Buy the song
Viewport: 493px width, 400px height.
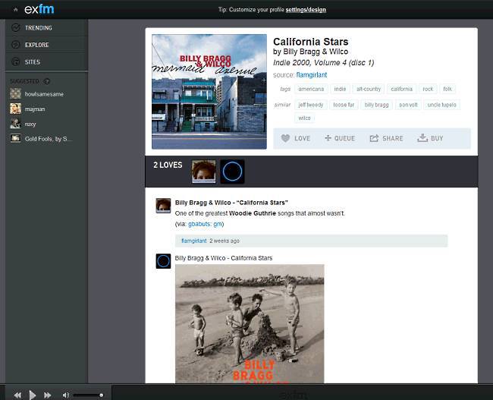[x=430, y=138]
